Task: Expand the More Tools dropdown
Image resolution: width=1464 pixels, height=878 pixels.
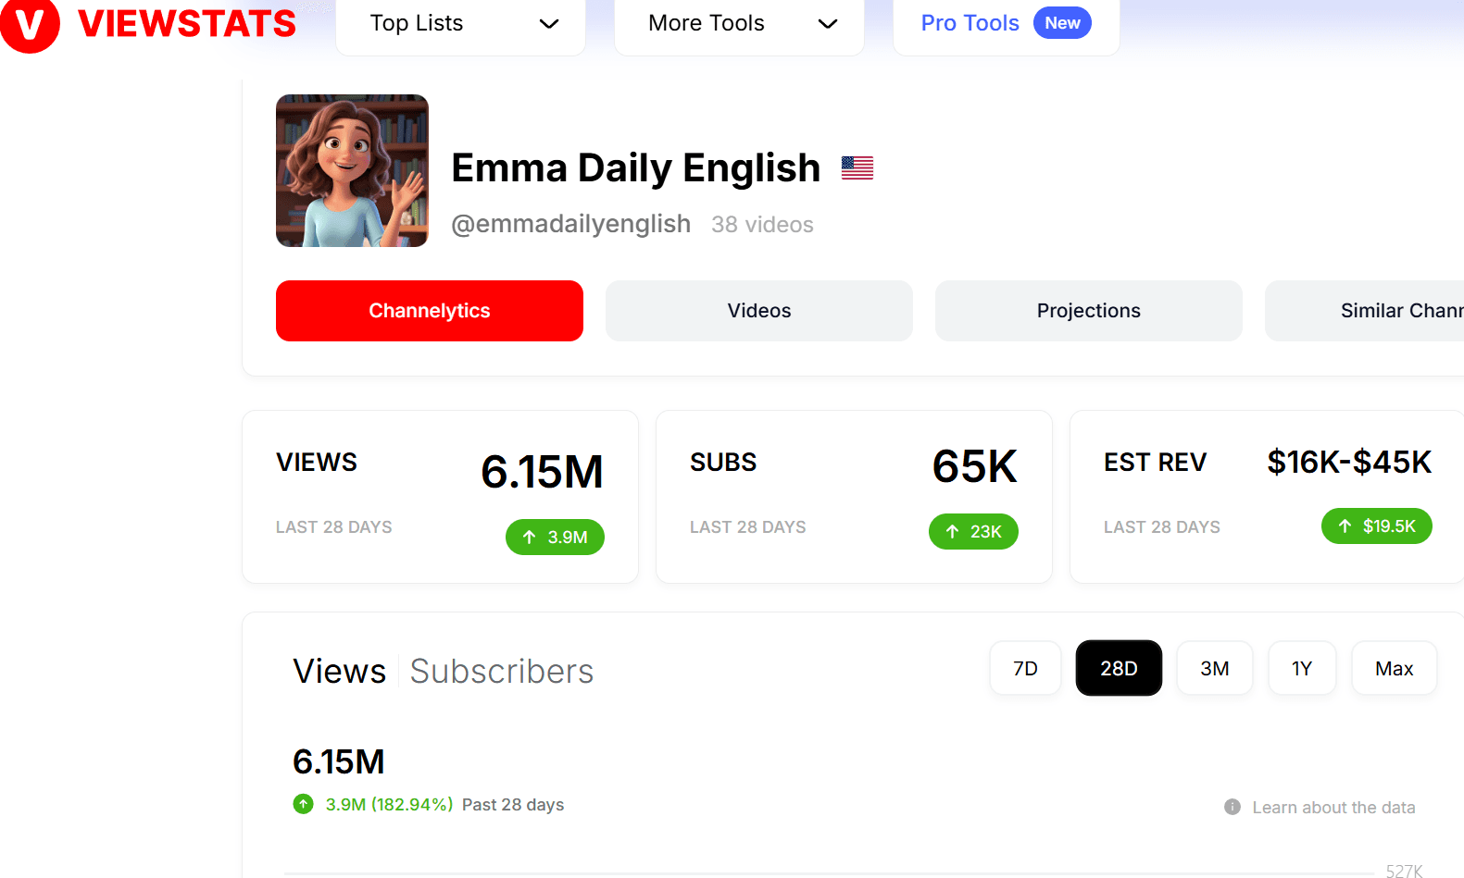Action: point(739,24)
